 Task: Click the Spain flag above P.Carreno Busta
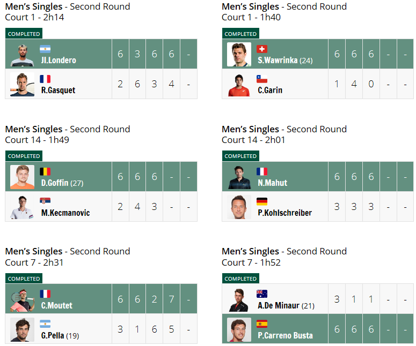(261, 324)
